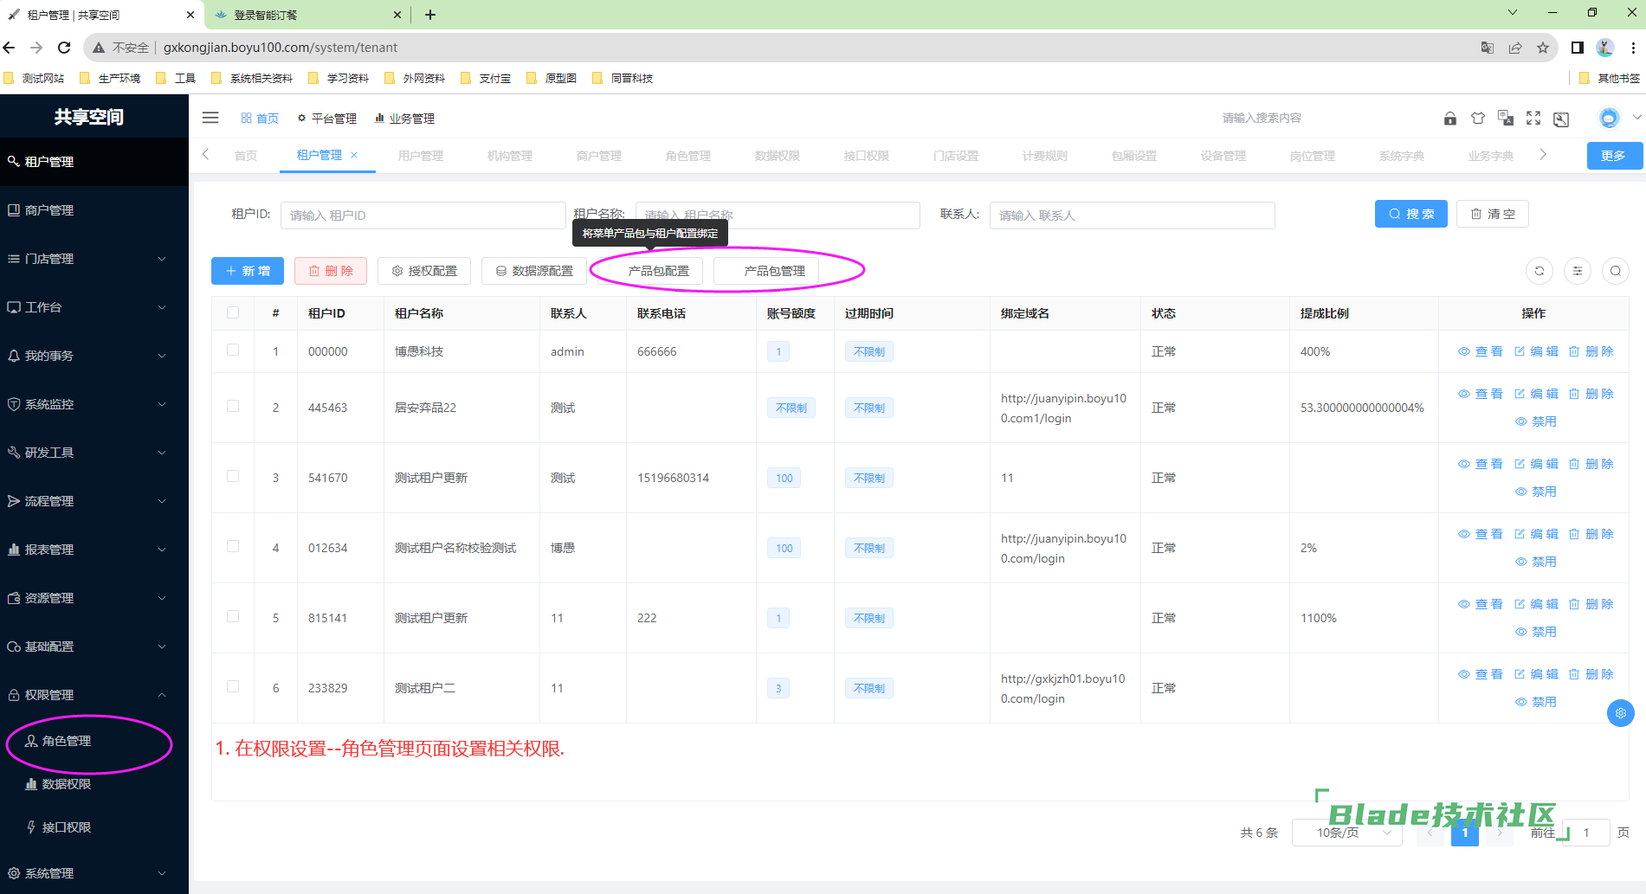Click the 新增 button
Image resolution: width=1646 pixels, height=894 pixels.
pos(248,271)
